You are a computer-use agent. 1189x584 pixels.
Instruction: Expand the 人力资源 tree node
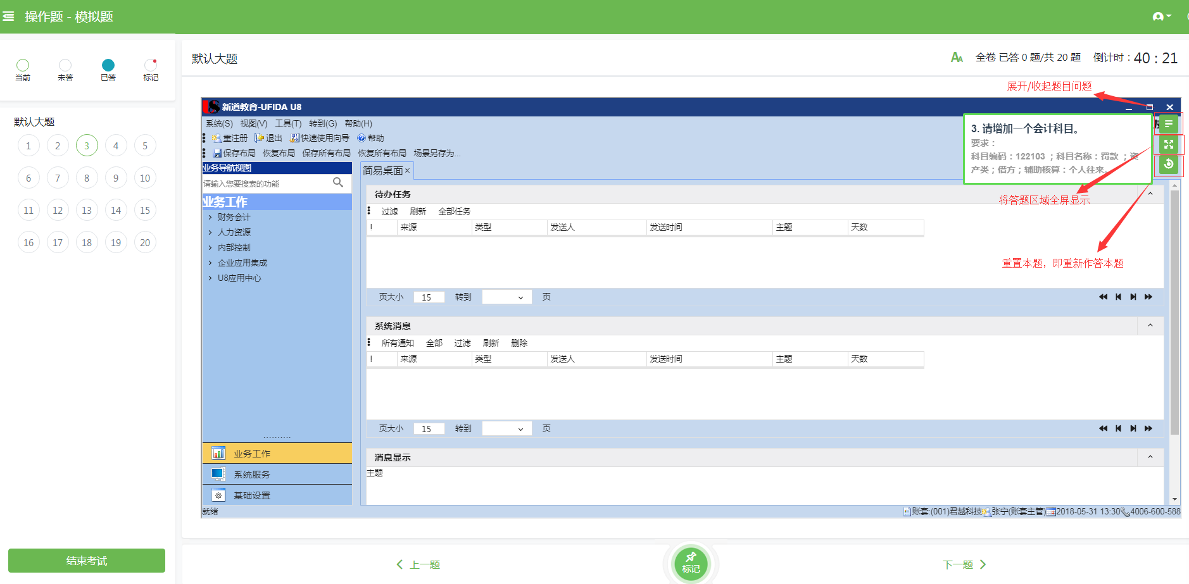coord(210,232)
